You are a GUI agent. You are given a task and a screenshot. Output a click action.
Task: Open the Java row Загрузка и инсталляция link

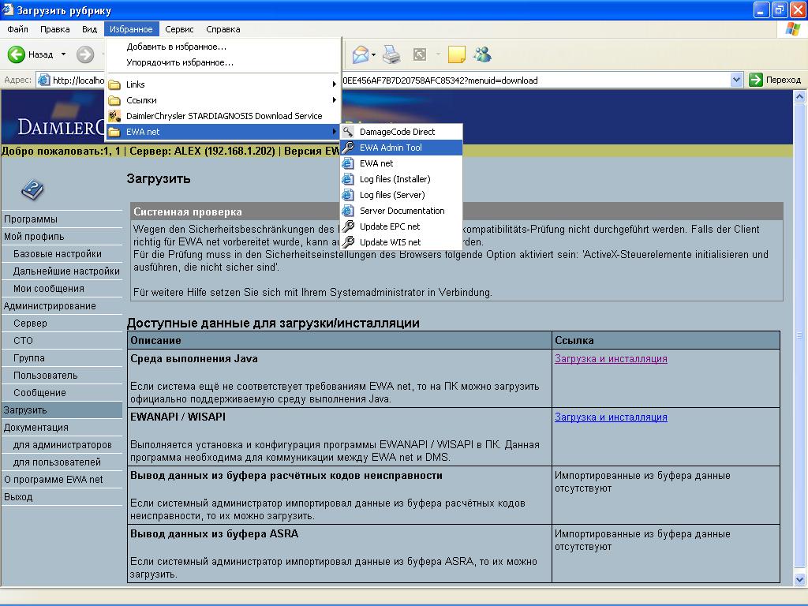tap(611, 359)
